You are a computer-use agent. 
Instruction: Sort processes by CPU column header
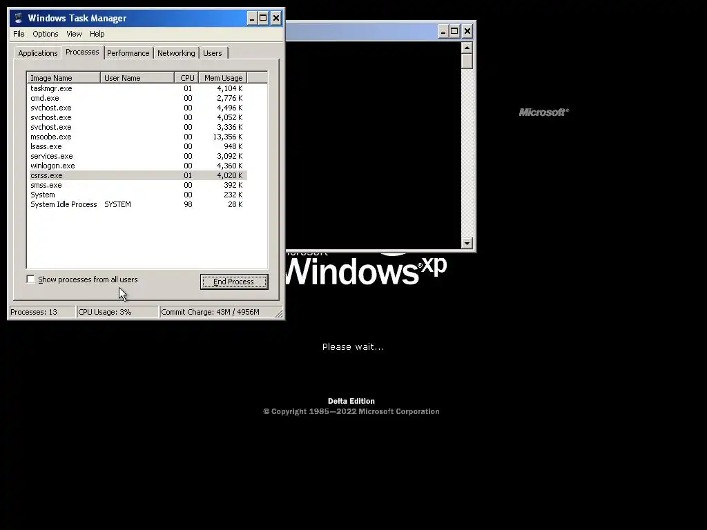(x=186, y=78)
